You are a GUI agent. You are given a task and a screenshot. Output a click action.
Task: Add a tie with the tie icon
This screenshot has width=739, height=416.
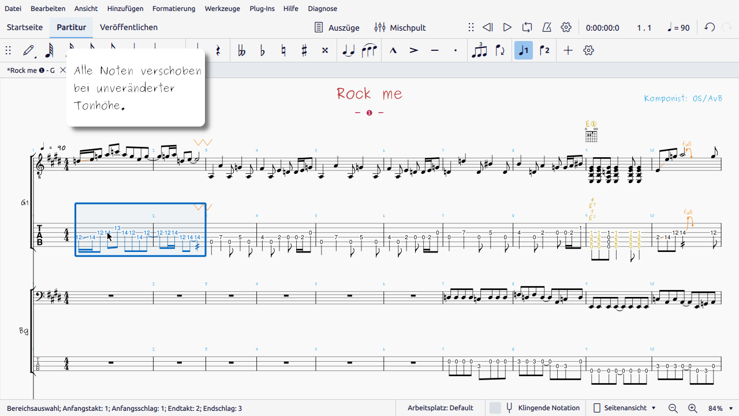[348, 50]
